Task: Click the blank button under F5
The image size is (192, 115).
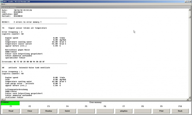Action: [x=86, y=111]
